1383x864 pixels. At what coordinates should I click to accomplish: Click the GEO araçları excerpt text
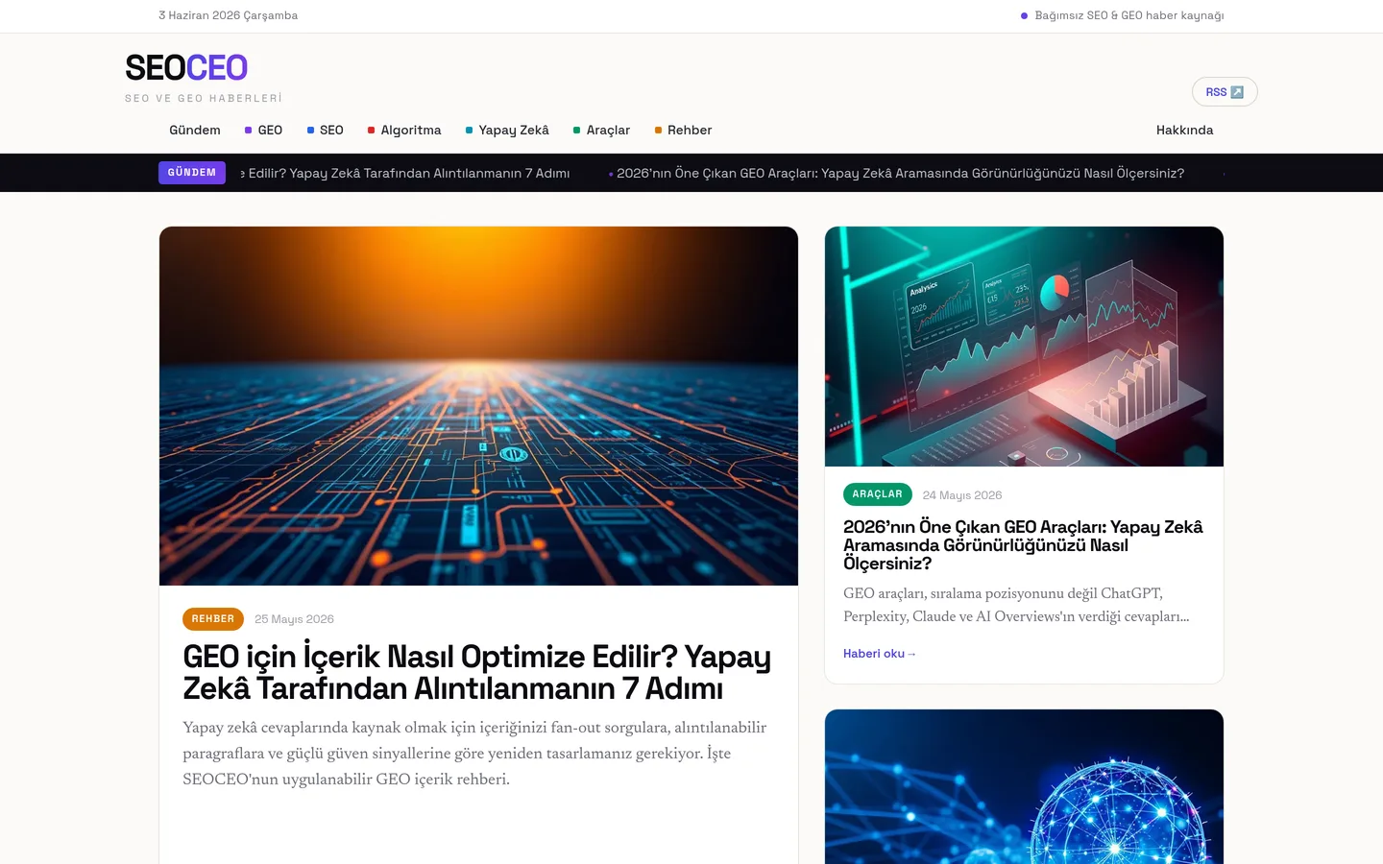(1016, 605)
